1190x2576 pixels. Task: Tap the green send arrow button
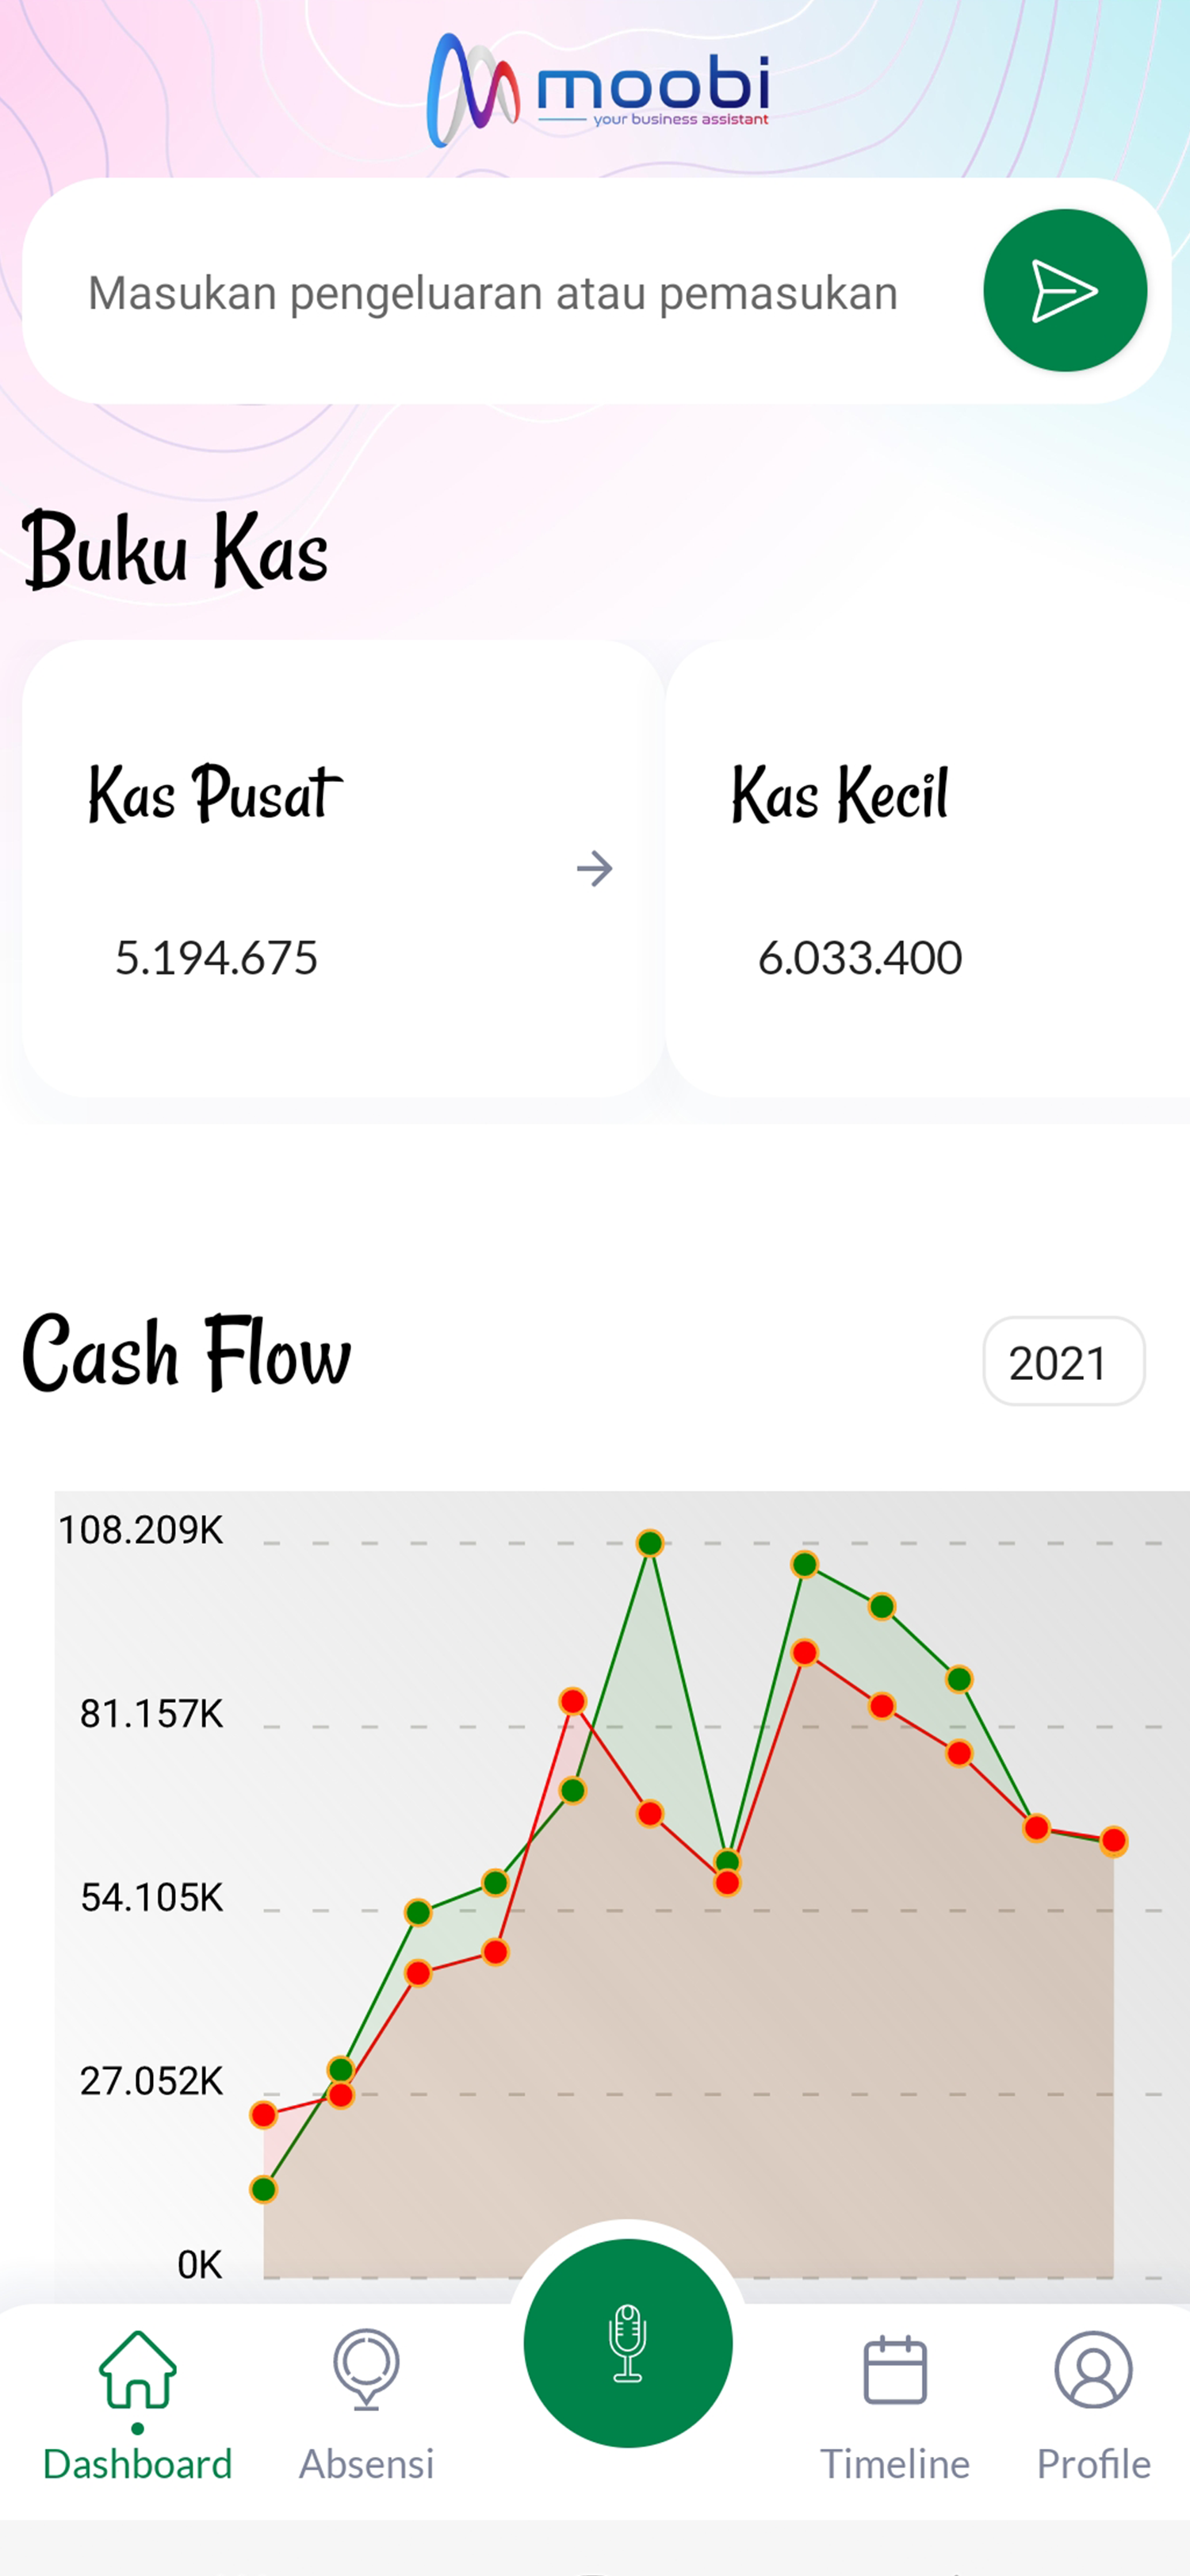(x=1064, y=290)
